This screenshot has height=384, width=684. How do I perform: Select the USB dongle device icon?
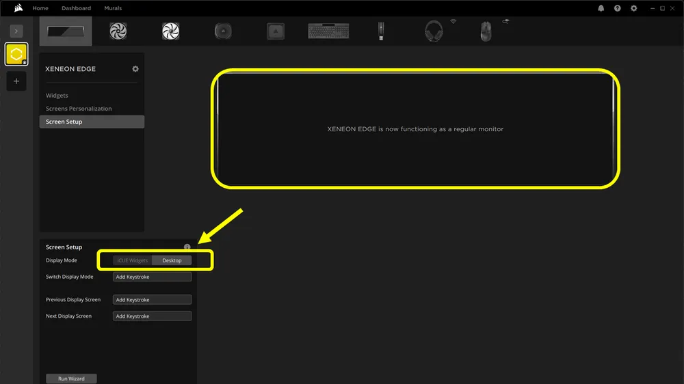coord(381,31)
